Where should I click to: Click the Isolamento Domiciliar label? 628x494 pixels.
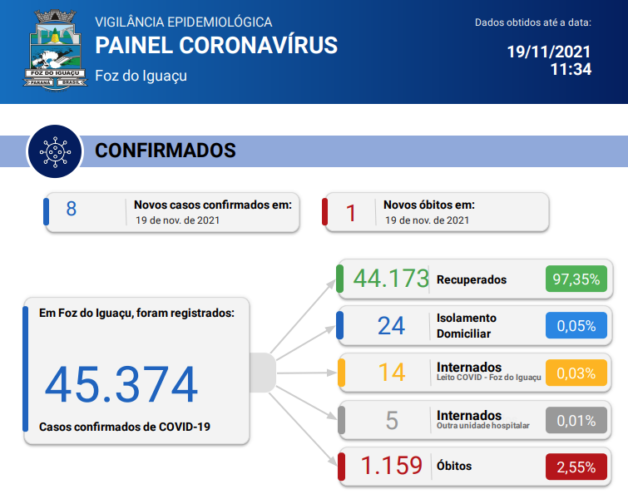pyautogui.click(x=467, y=325)
